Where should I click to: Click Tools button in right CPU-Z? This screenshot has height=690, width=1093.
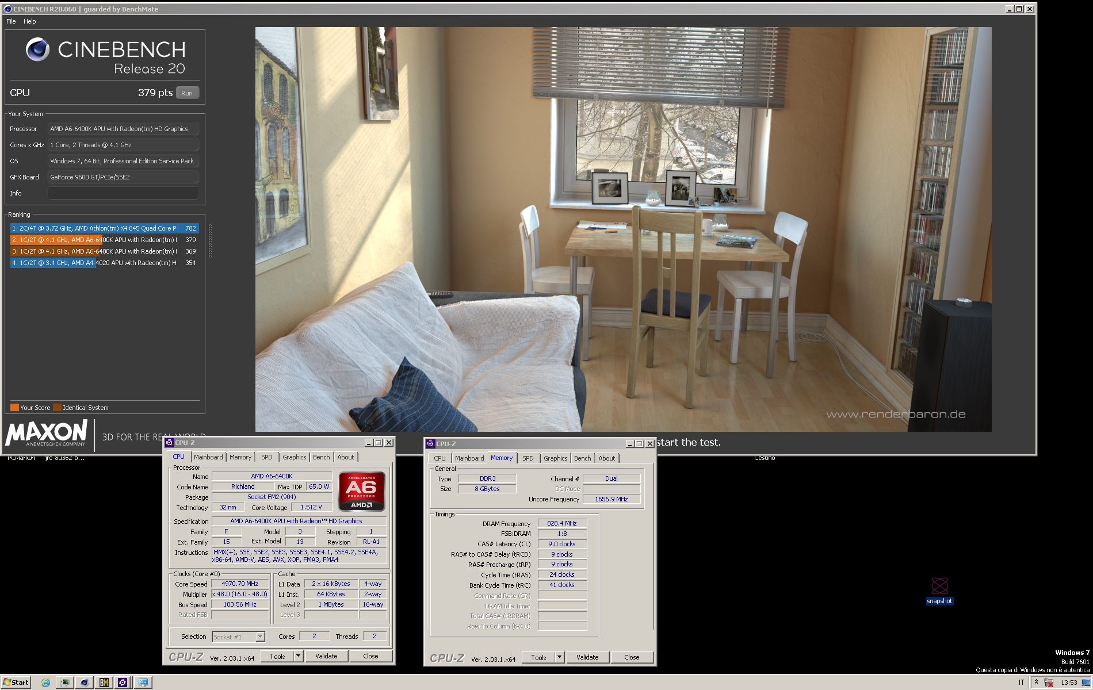tap(538, 657)
